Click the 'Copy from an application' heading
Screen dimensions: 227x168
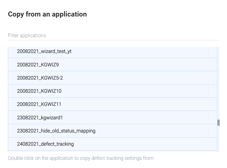pyautogui.click(x=47, y=14)
